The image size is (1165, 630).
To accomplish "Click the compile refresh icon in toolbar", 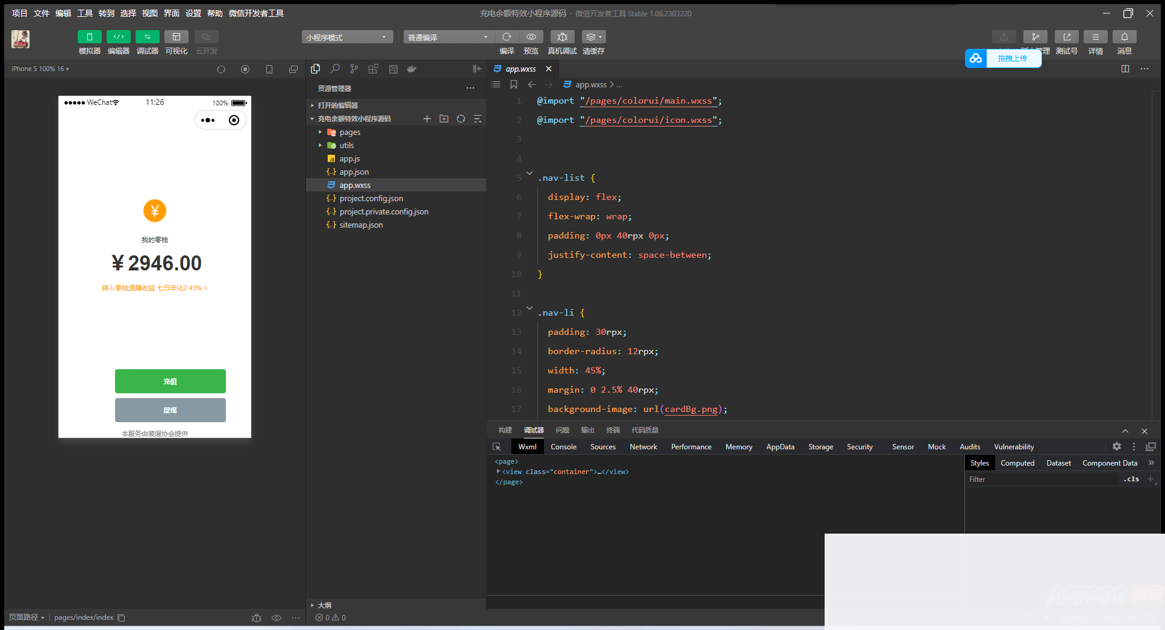I will click(507, 37).
